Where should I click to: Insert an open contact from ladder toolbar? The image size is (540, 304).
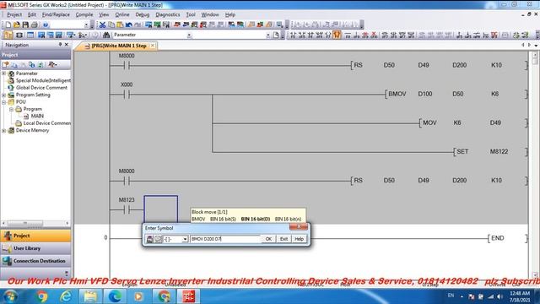(293, 35)
